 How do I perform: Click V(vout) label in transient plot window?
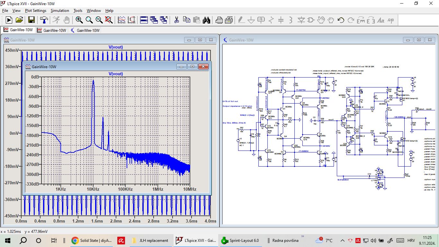pos(116,47)
